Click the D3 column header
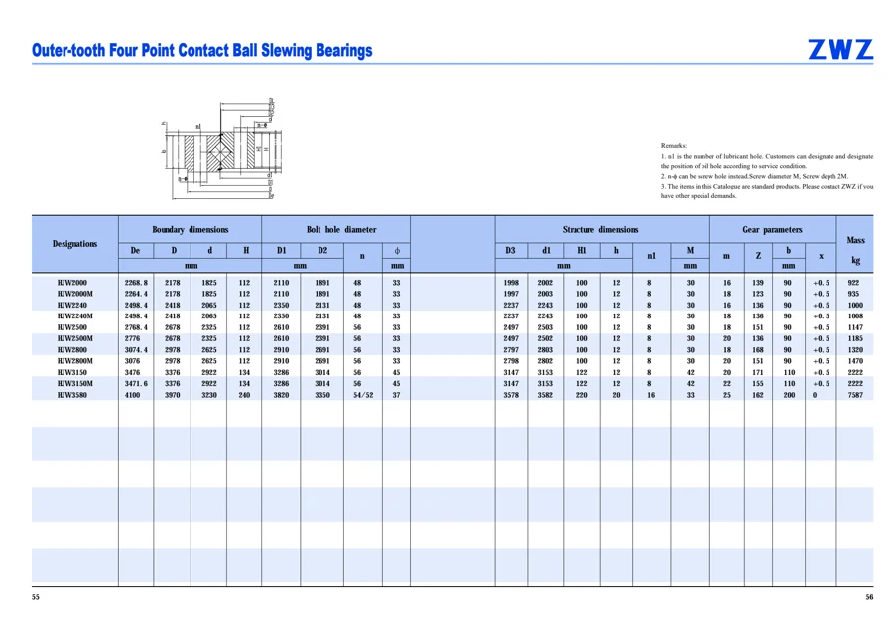 511,251
